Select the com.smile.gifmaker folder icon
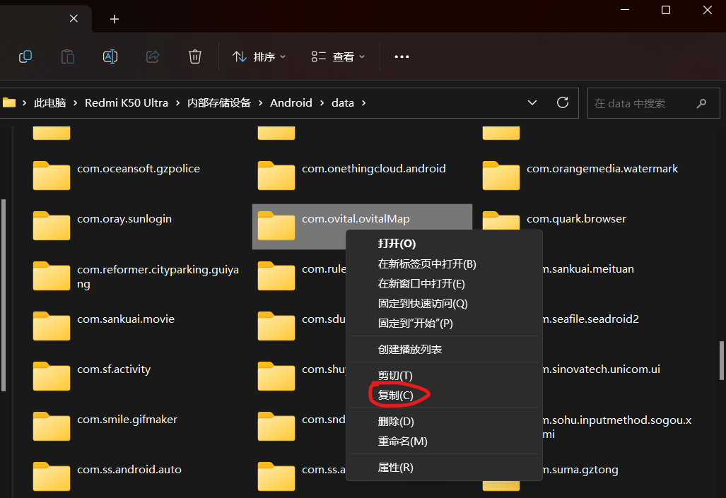Image resolution: width=726 pixels, height=498 pixels. [52, 426]
